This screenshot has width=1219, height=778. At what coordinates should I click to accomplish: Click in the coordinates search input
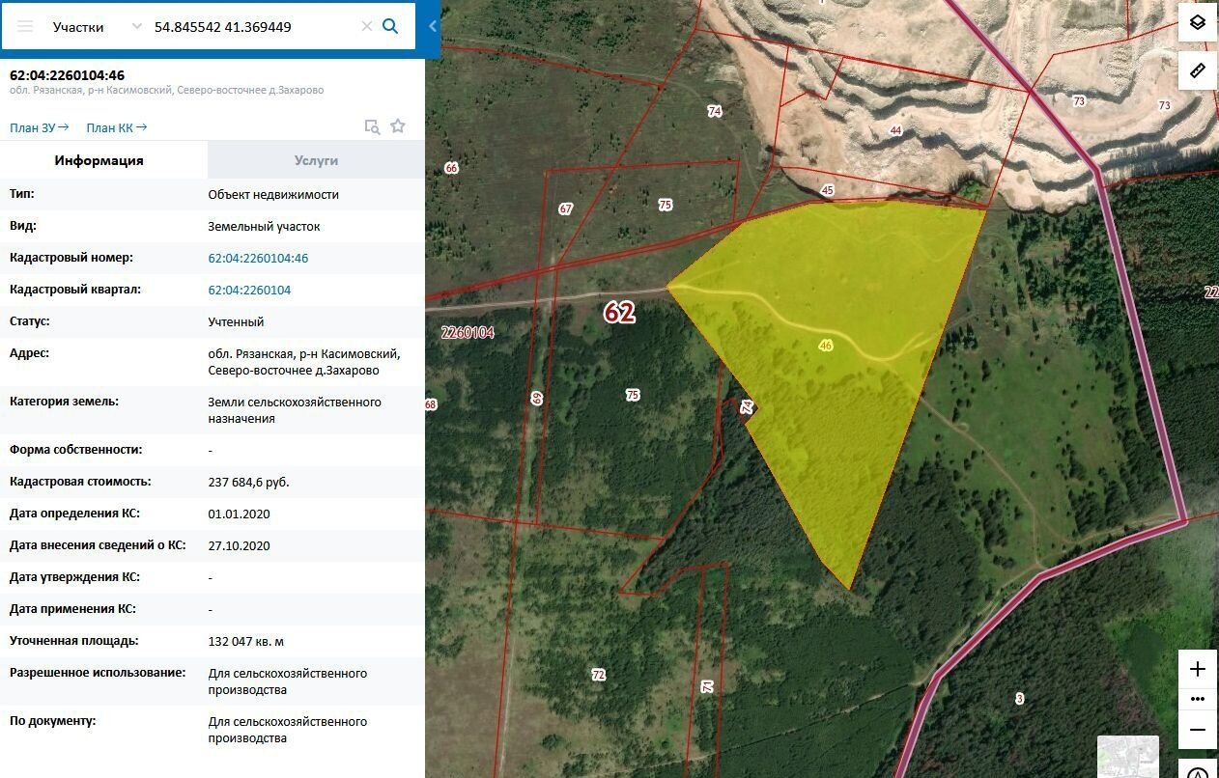(x=251, y=27)
